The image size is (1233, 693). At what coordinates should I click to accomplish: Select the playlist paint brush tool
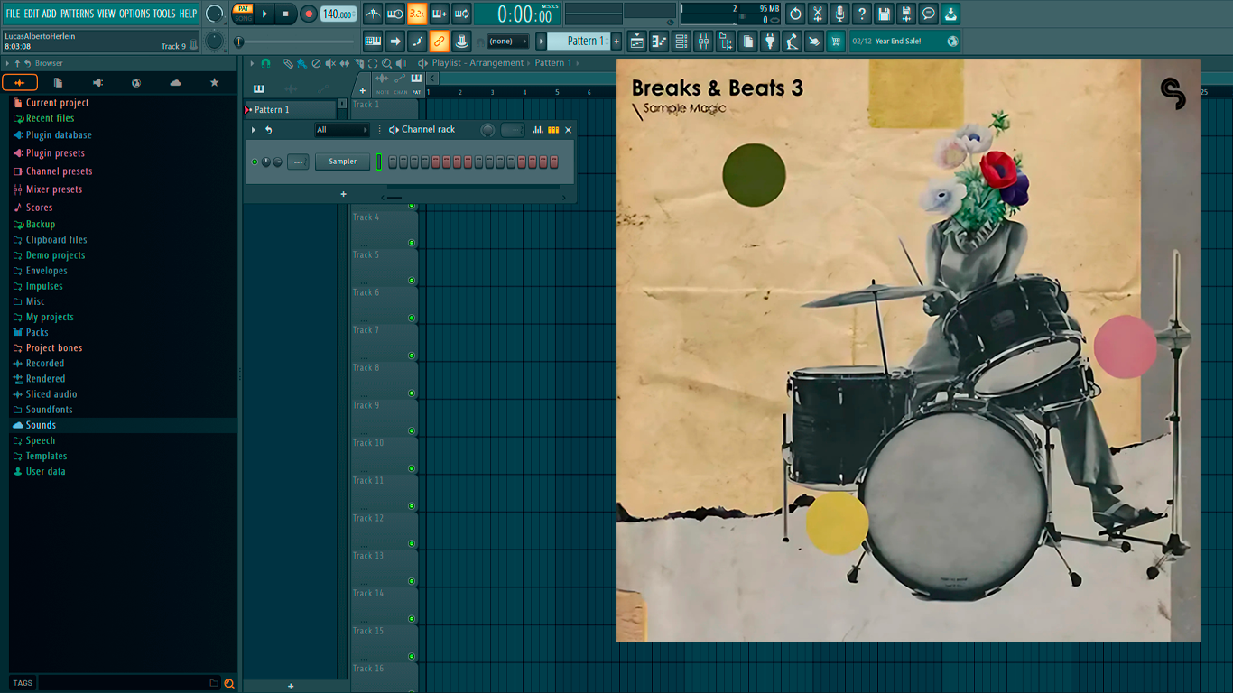point(301,63)
